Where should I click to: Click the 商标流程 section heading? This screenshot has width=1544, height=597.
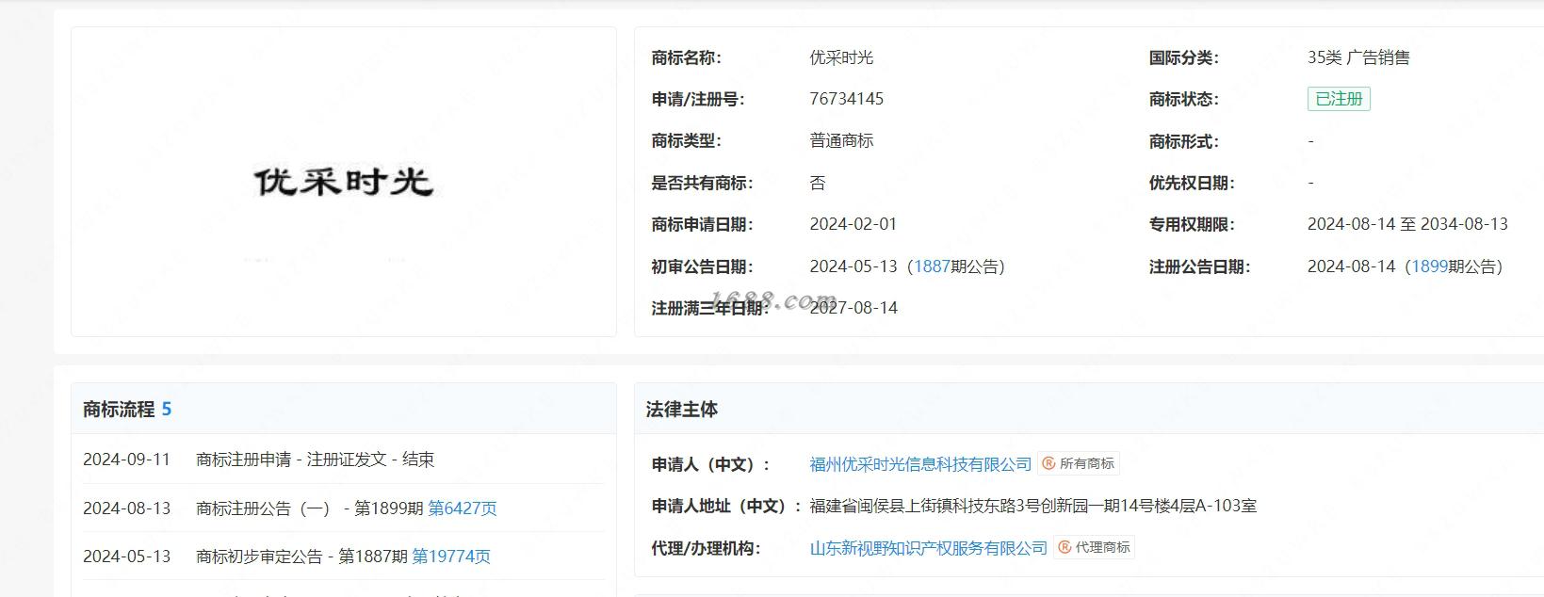coord(119,409)
